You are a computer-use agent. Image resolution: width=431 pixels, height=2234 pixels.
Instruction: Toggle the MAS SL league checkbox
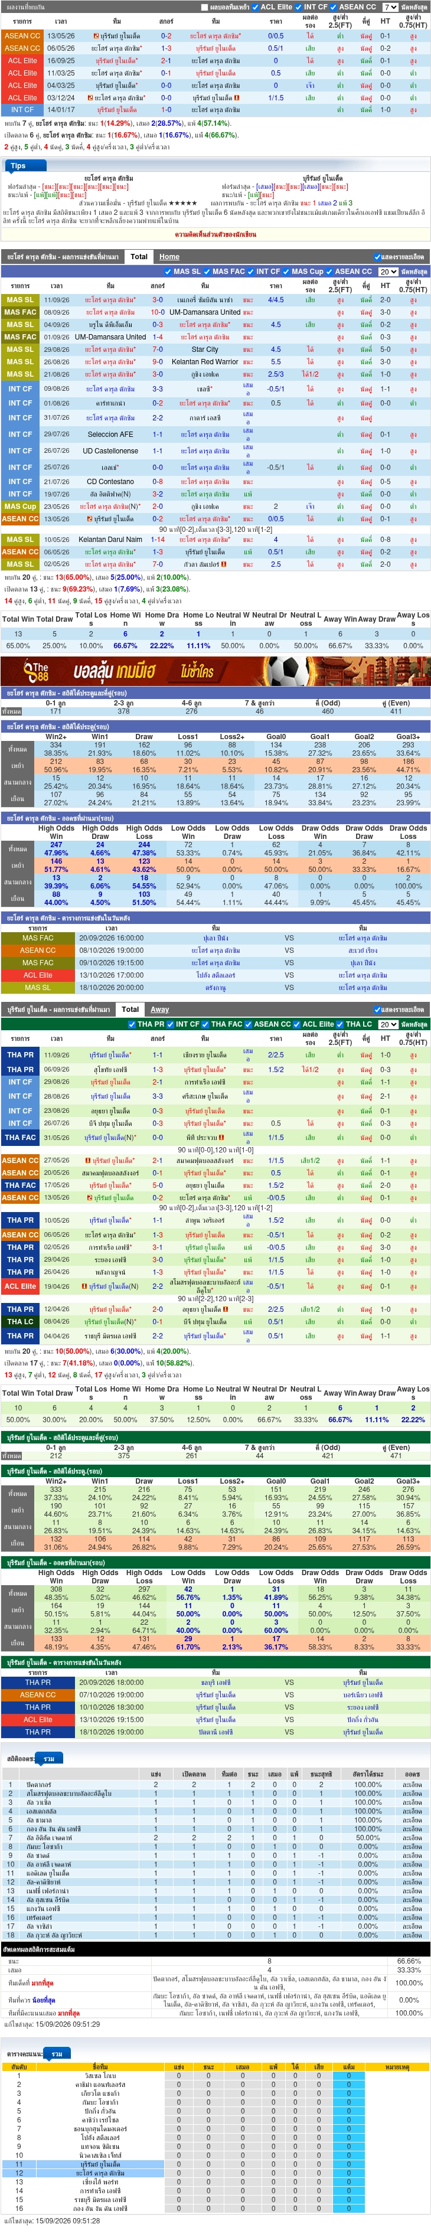[x=168, y=272]
